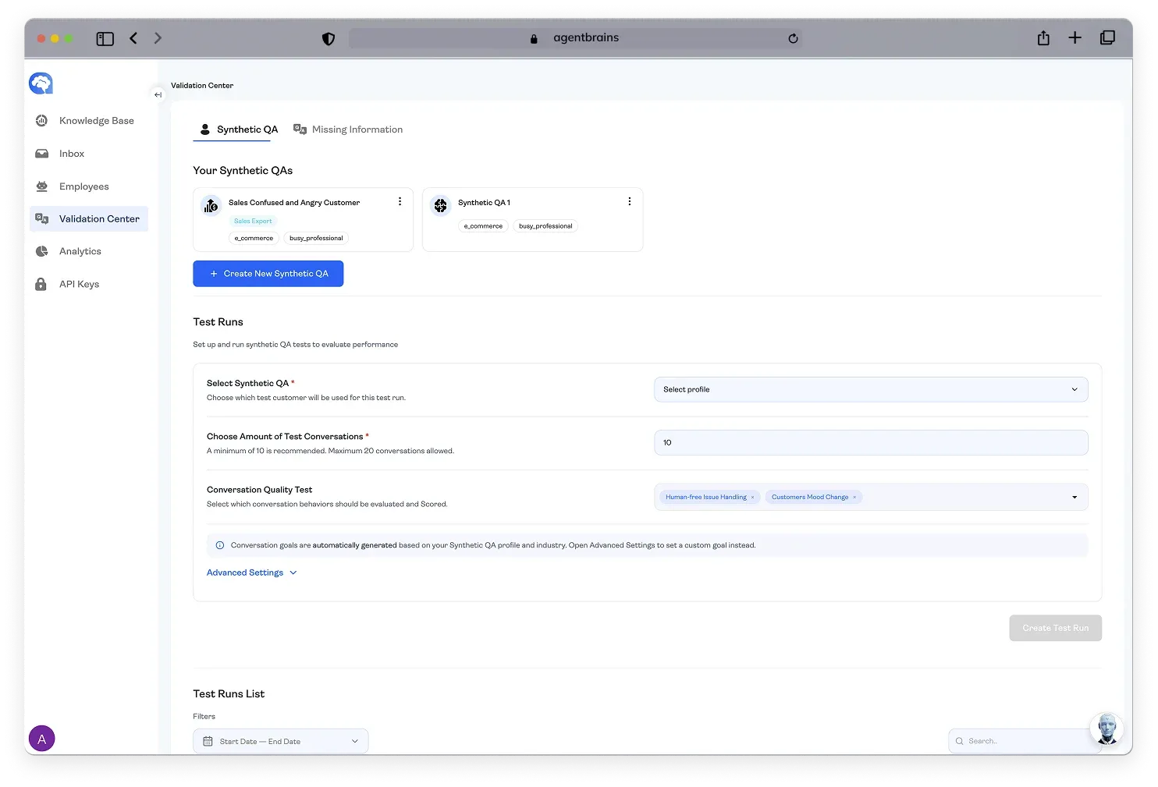Remove the Human-free Issue Handling tag
This screenshot has width=1158, height=787.
click(x=752, y=498)
